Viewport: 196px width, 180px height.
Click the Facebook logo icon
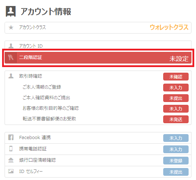click(11, 137)
